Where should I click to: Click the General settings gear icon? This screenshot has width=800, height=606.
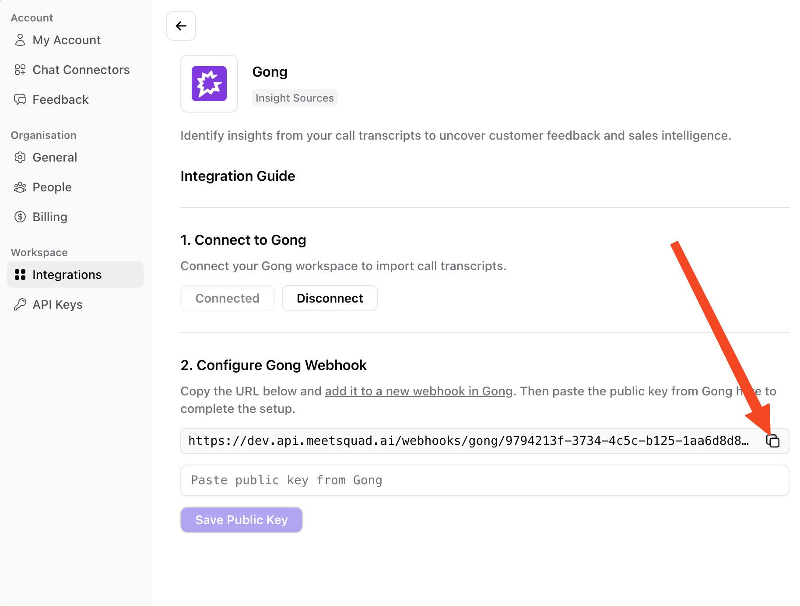click(x=20, y=157)
